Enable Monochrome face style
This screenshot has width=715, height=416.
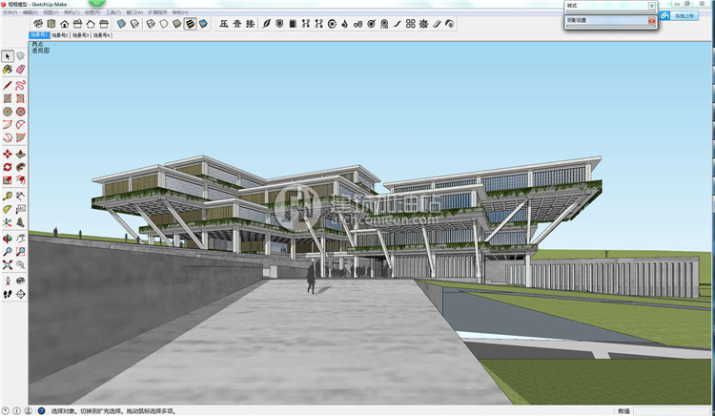(x=203, y=24)
